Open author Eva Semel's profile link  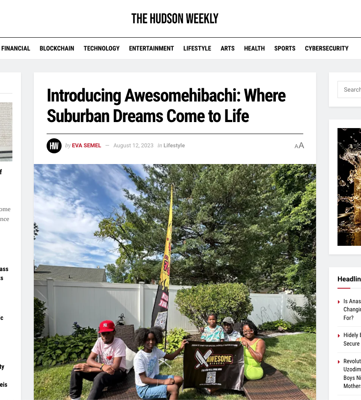coord(86,146)
